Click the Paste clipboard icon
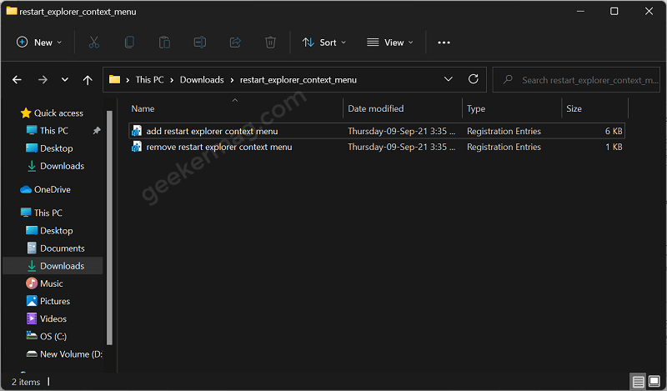The height and width of the screenshot is (391, 667). (x=164, y=43)
